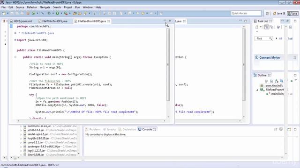Toggle Focus on Workweek in Task List
Image resolution: width=300 pixels, height=168 pixels.
click(278, 27)
